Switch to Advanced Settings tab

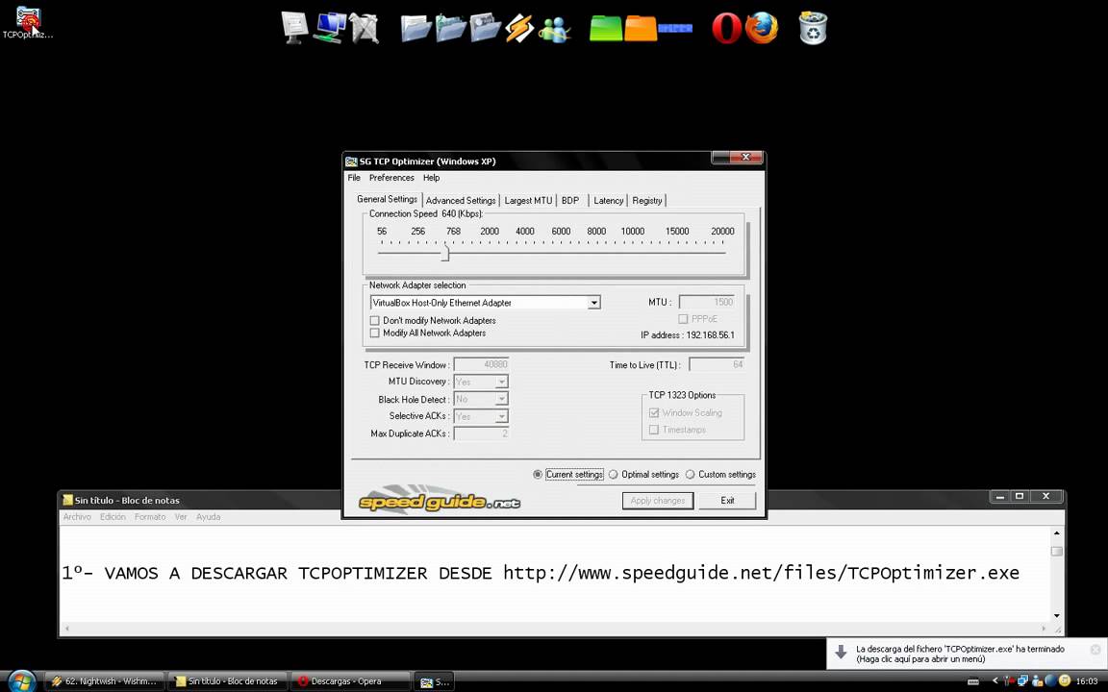(461, 201)
